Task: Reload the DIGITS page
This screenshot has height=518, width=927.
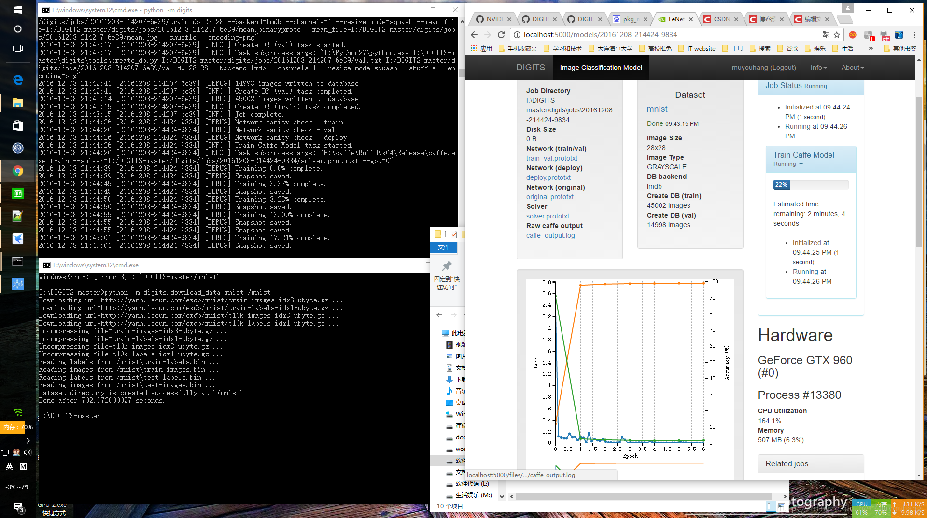Action: (501, 35)
